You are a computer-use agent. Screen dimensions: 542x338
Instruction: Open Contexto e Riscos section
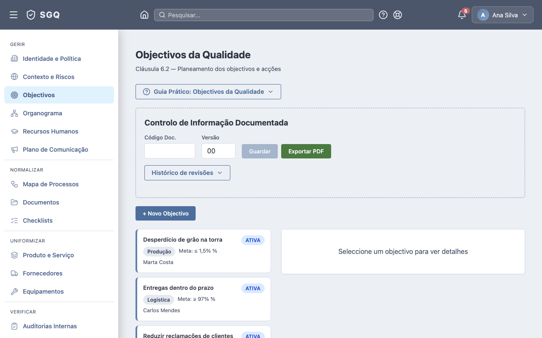coord(59,77)
